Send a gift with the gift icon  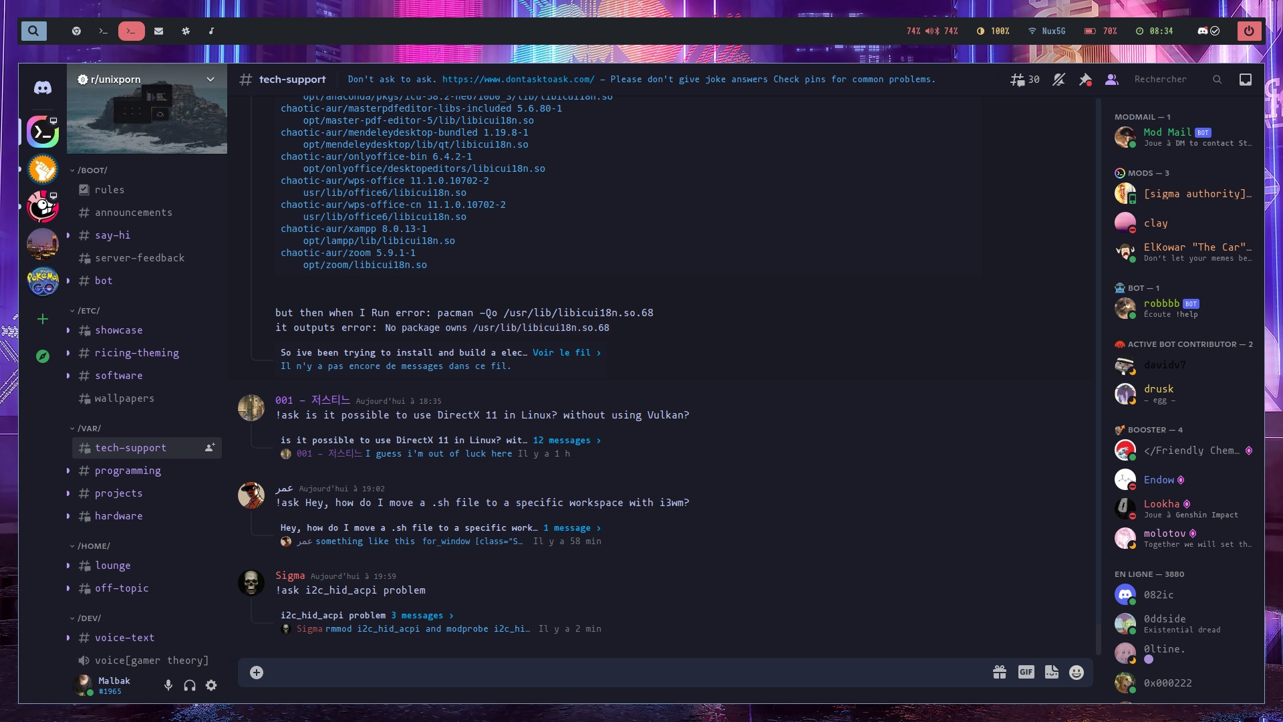click(x=1000, y=673)
